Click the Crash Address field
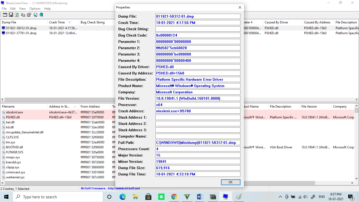Viewport: 359px width, 202px height. (x=198, y=111)
